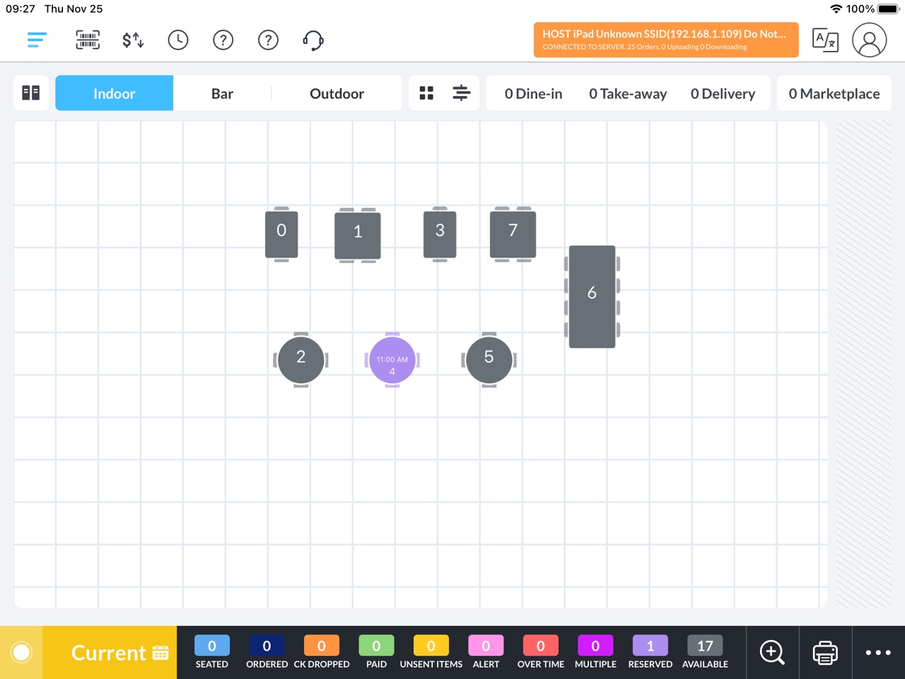Select the currency exchange icon
The height and width of the screenshot is (679, 905).
tap(132, 40)
